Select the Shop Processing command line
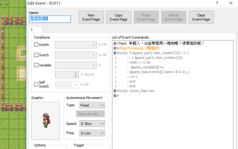 pyautogui.click(x=173, y=48)
